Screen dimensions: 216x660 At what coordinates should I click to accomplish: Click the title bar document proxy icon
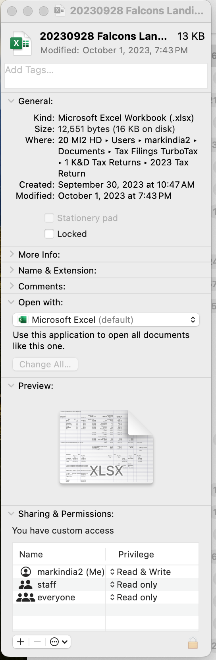click(x=60, y=10)
